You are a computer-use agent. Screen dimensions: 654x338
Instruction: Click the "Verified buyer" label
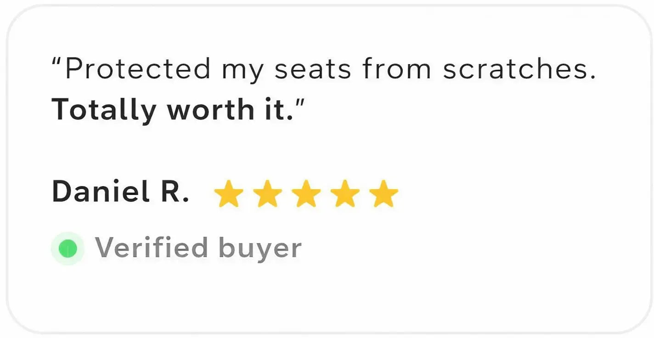(198, 248)
